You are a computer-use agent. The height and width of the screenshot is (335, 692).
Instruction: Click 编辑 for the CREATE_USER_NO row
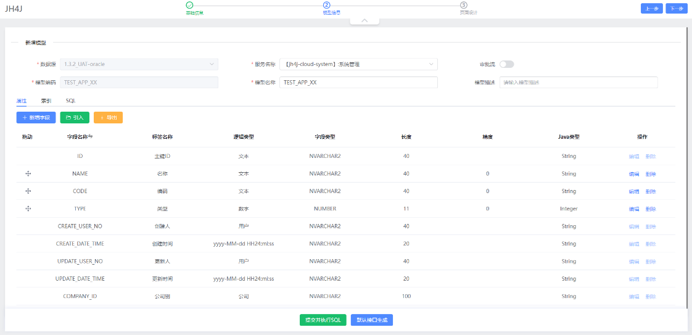(x=634, y=226)
